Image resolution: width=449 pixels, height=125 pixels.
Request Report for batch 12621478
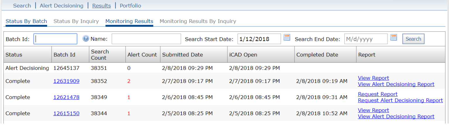(378, 94)
